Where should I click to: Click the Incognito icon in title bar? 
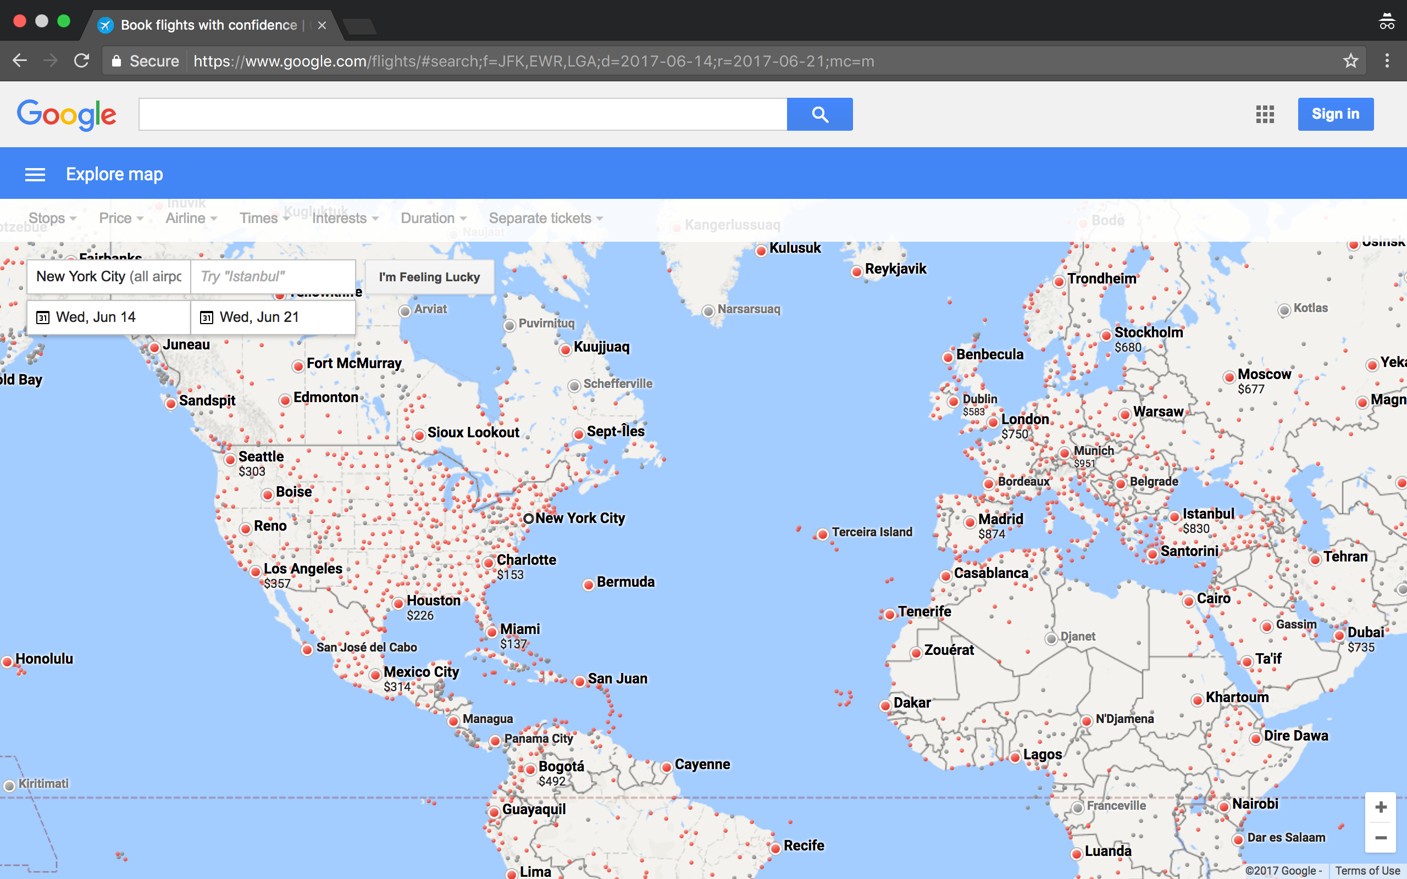pyautogui.click(x=1387, y=21)
